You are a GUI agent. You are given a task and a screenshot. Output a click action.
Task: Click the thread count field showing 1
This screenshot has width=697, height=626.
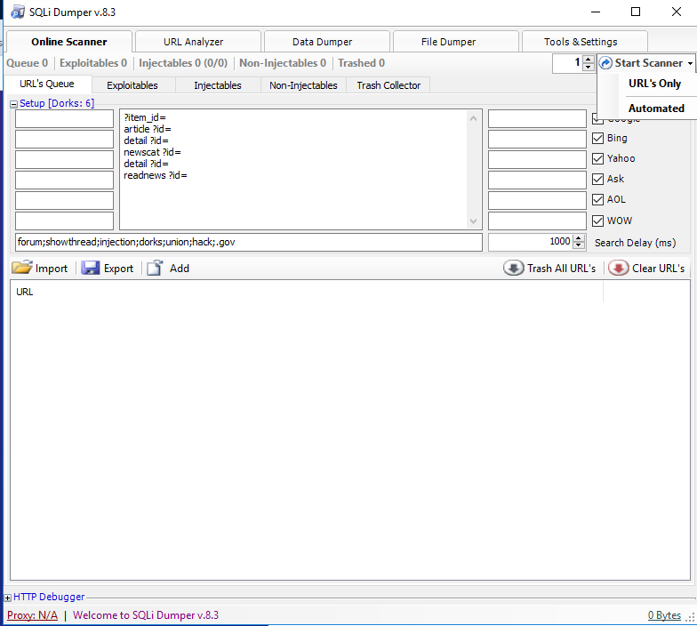[567, 63]
